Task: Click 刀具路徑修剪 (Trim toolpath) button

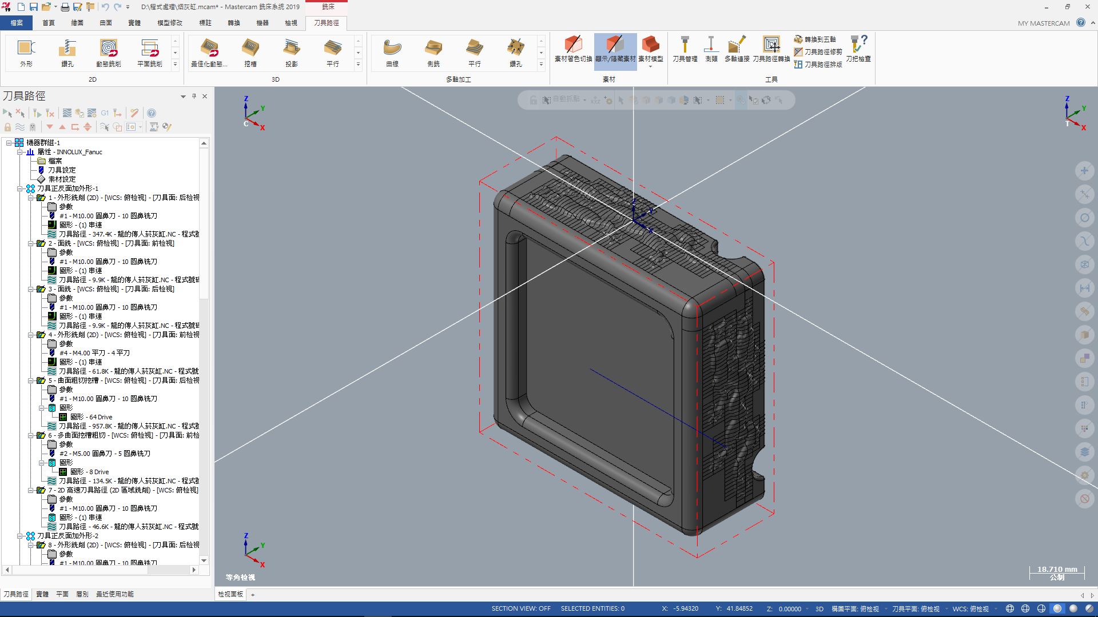Action: pos(818,52)
